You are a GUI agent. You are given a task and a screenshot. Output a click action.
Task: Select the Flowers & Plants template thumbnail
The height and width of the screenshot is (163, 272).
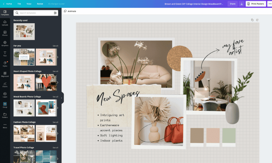click(24, 57)
